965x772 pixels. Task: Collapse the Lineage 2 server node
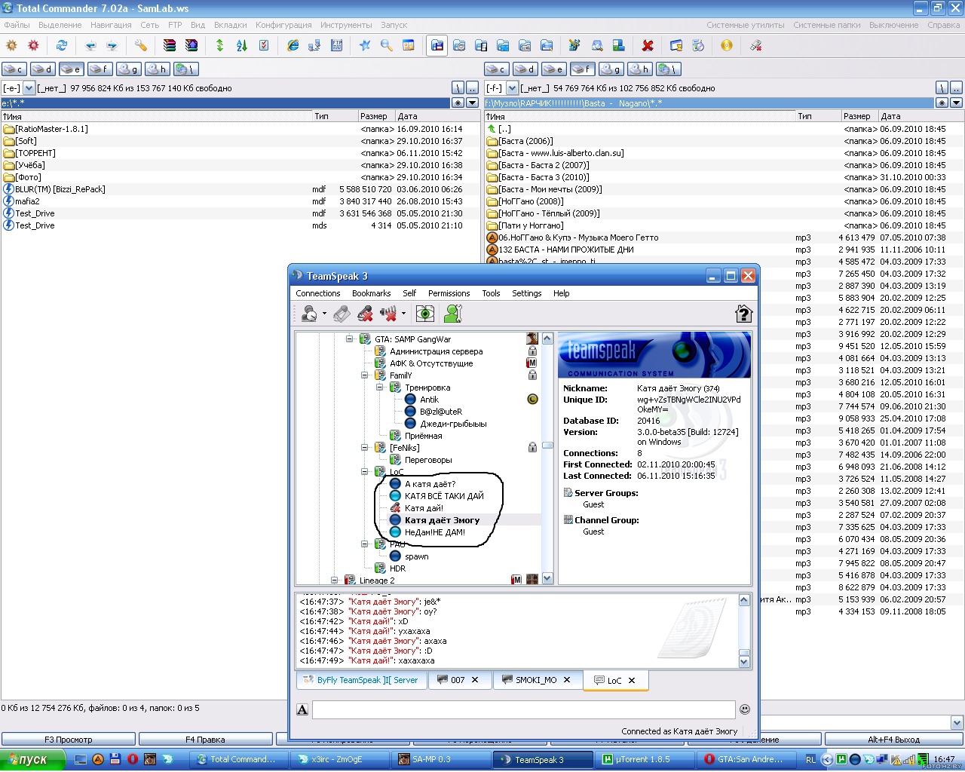(334, 581)
